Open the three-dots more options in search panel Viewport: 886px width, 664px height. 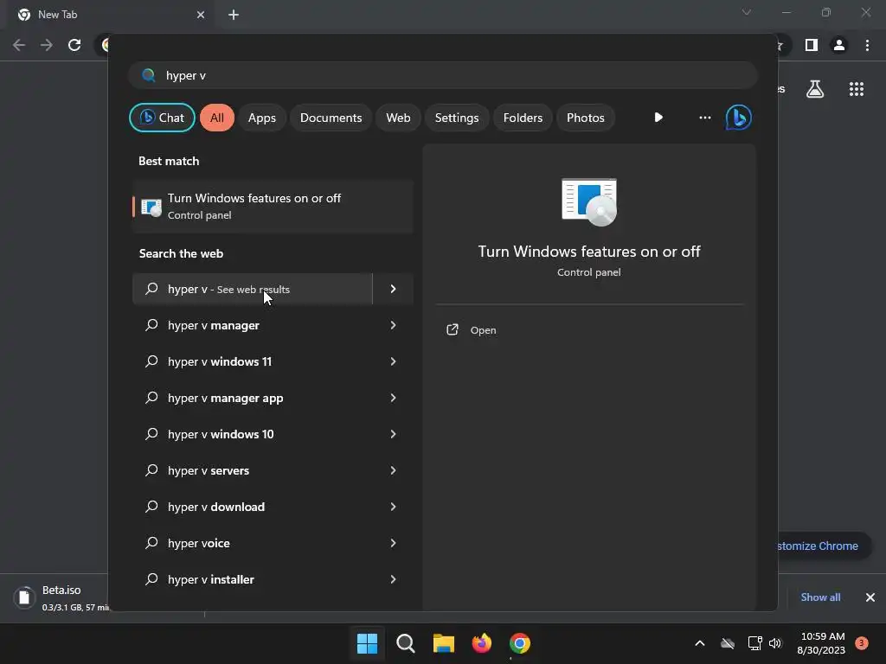pos(704,118)
